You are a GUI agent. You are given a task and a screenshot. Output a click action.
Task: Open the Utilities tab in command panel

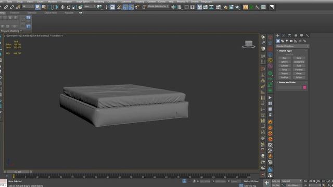308,35
